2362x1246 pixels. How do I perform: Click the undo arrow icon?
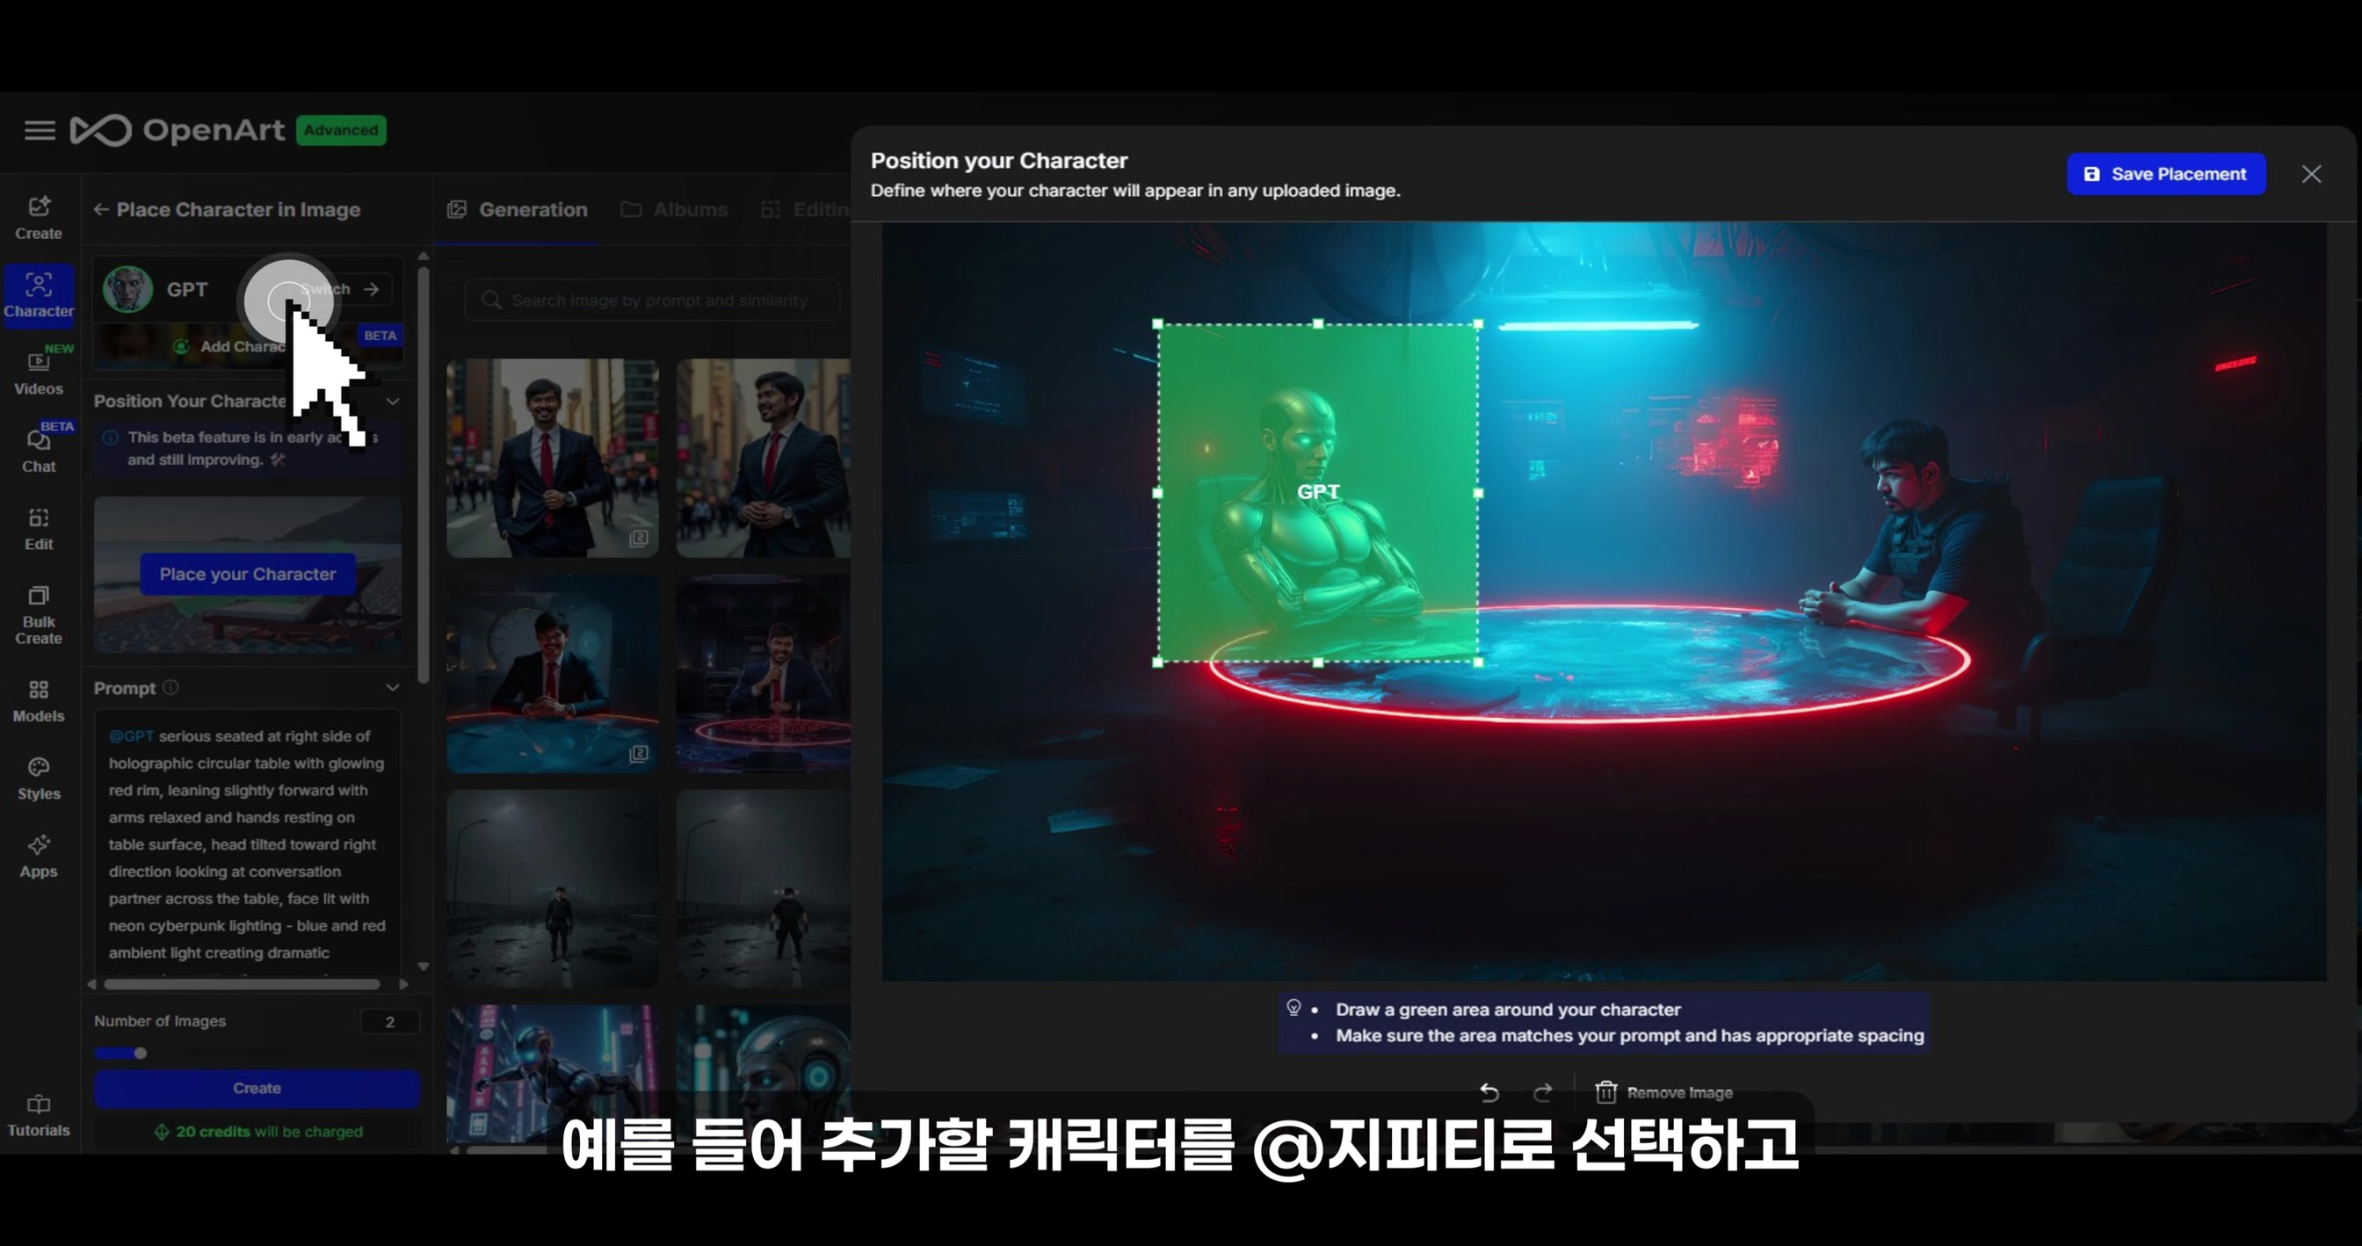[1489, 1092]
